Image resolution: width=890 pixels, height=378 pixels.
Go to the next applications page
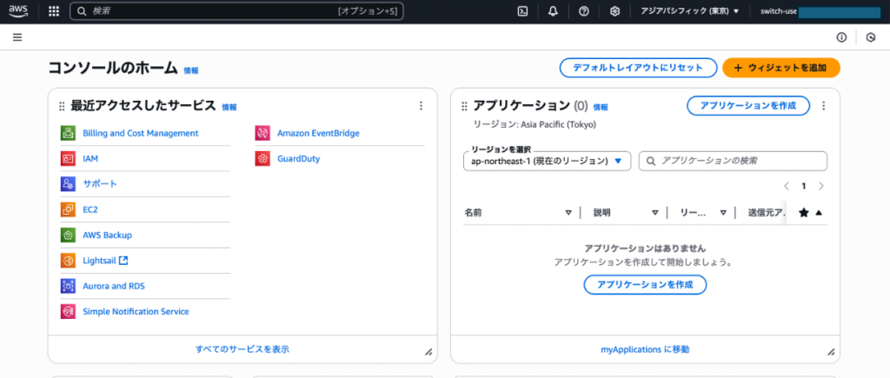tap(820, 186)
